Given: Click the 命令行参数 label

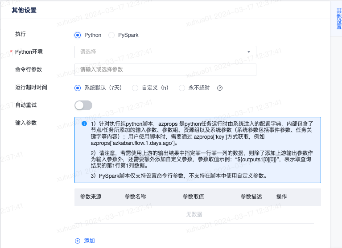Looking at the screenshot, I should pyautogui.click(x=29, y=69).
